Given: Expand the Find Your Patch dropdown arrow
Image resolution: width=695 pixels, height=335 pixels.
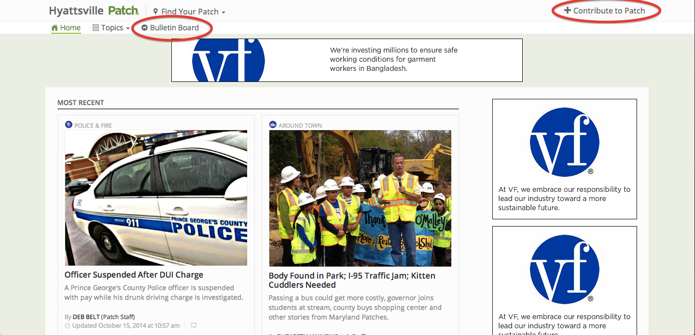Looking at the screenshot, I should tap(223, 12).
